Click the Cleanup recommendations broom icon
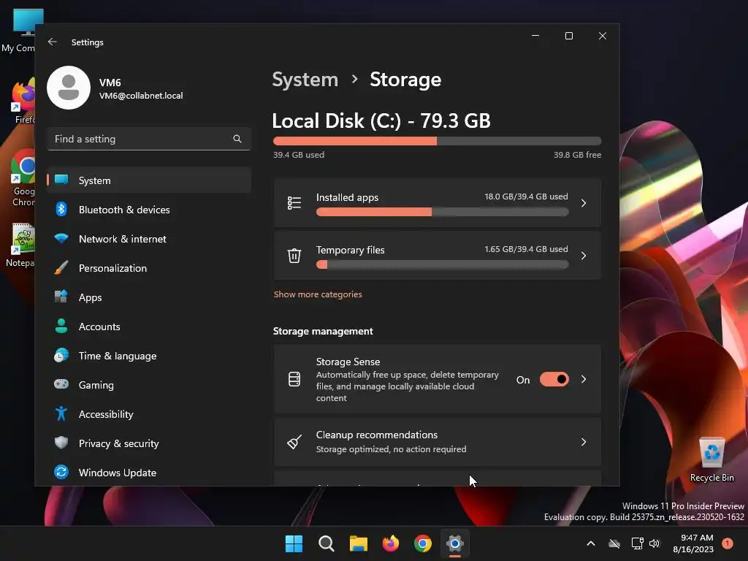The height and width of the screenshot is (561, 748). [294, 442]
